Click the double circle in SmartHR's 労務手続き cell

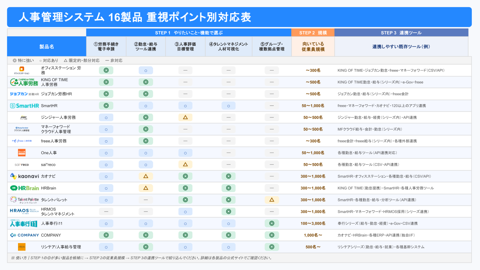pos(106,106)
